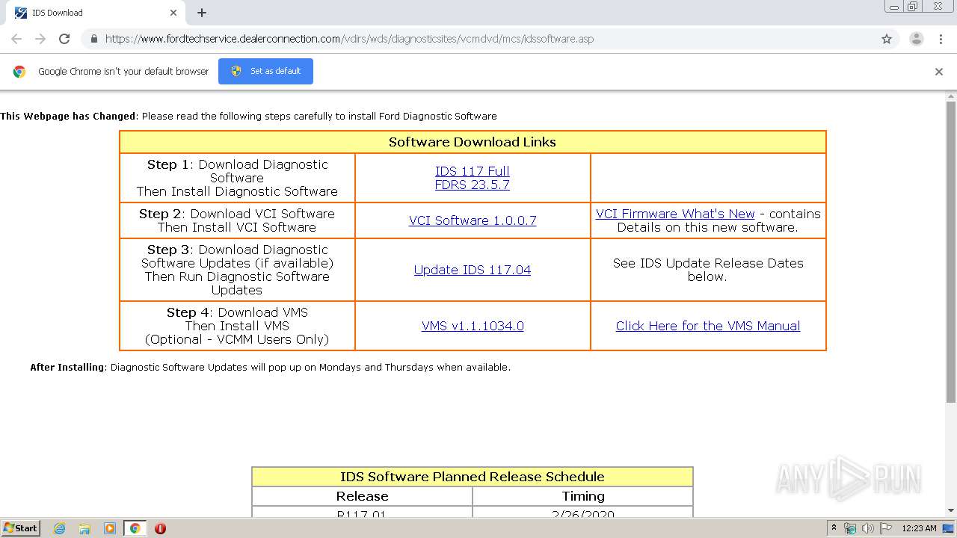
Task: Open the Action Center flag icon
Action: click(x=884, y=528)
